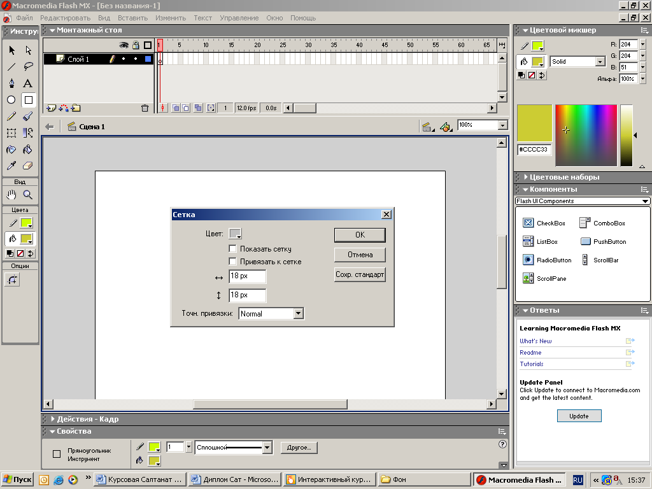Viewport: 652px width, 489px height.
Task: Click the Сохр. стандарт button
Action: click(360, 274)
